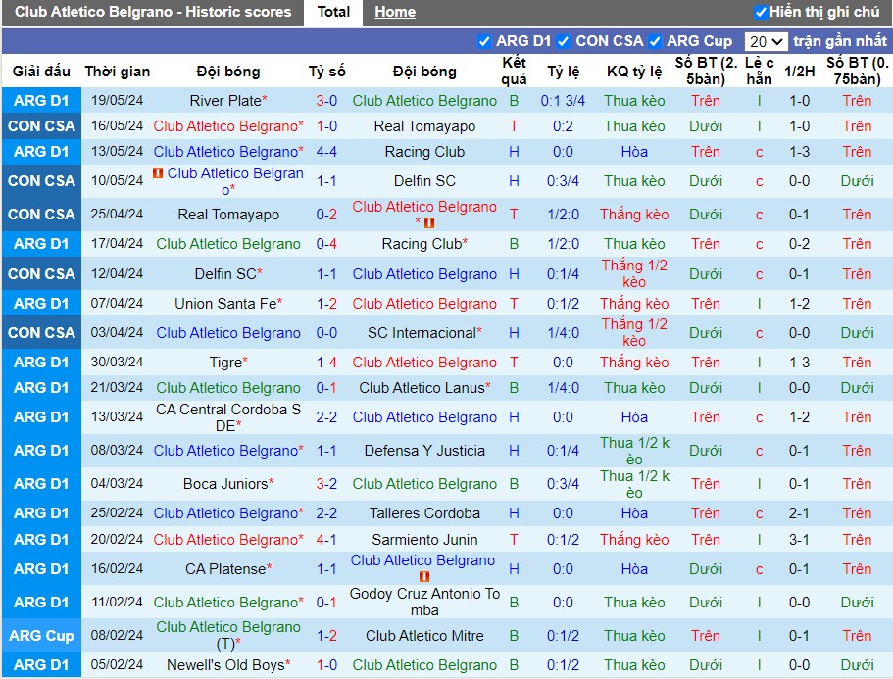This screenshot has width=893, height=679.
Task: Click the 'KQ tỷ lệ' column header
Action: (x=634, y=72)
